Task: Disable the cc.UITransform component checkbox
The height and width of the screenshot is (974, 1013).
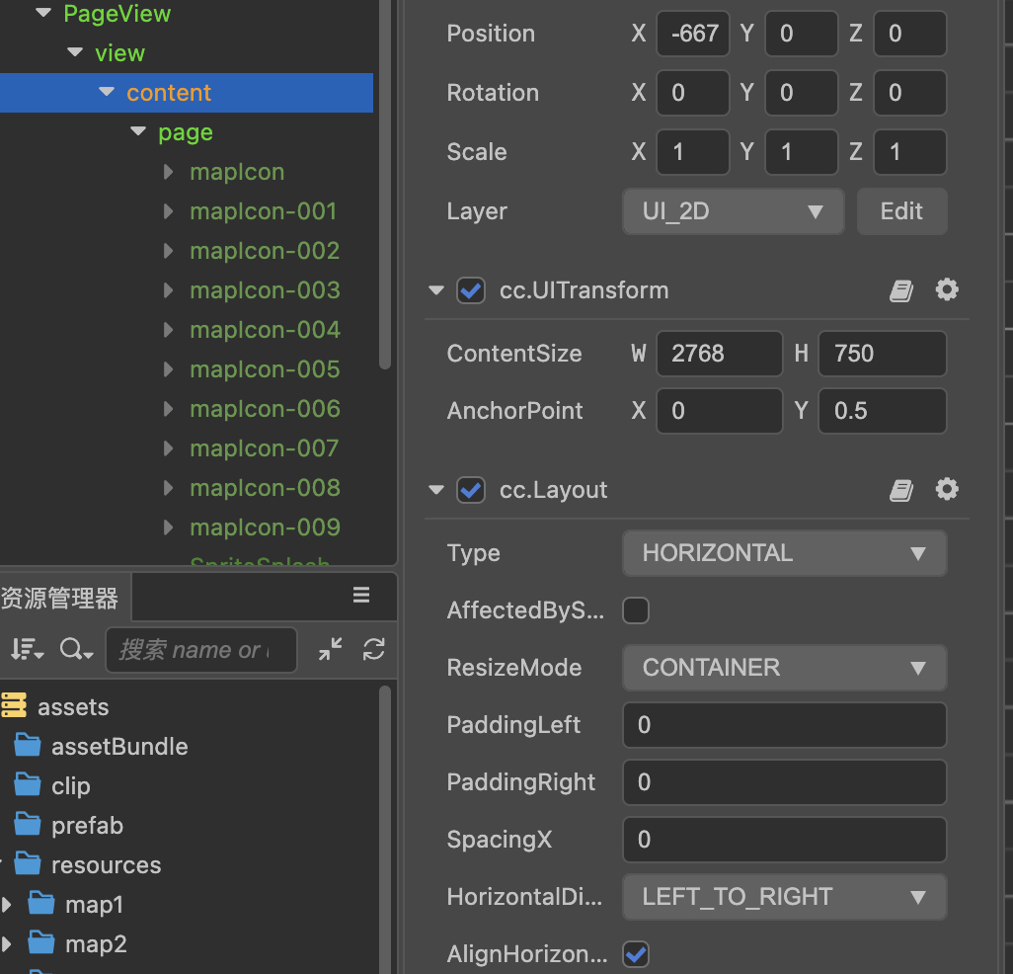Action: [x=471, y=290]
